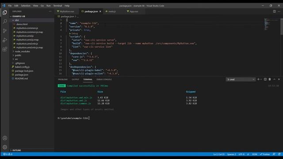Select the TERMINAL panel tab
Screen dimensions: 283x159
point(88,79)
